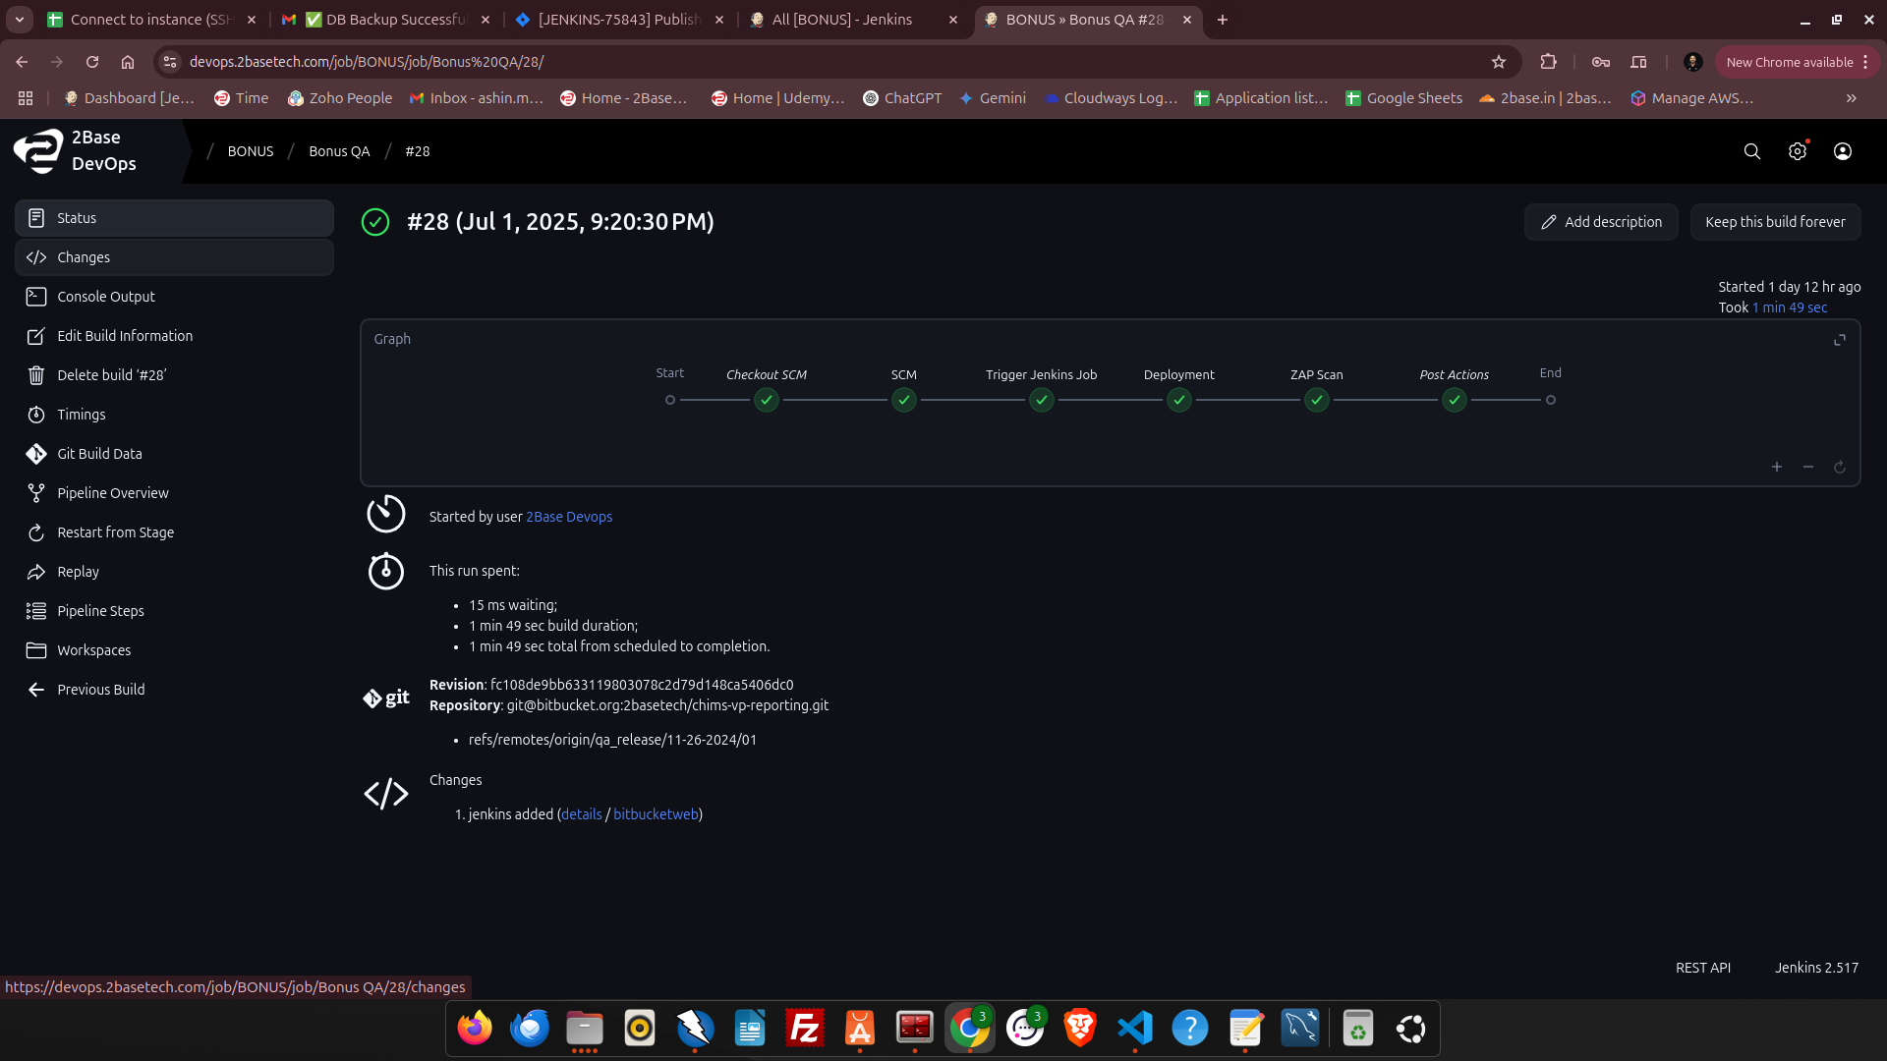This screenshot has height=1061, width=1887.
Task: Open Workspaces
Action: click(x=174, y=650)
